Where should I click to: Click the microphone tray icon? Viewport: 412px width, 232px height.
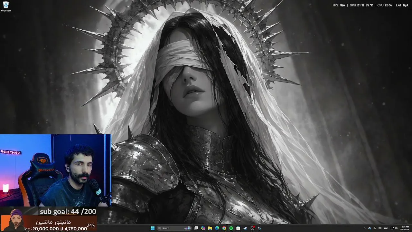coord(375,228)
